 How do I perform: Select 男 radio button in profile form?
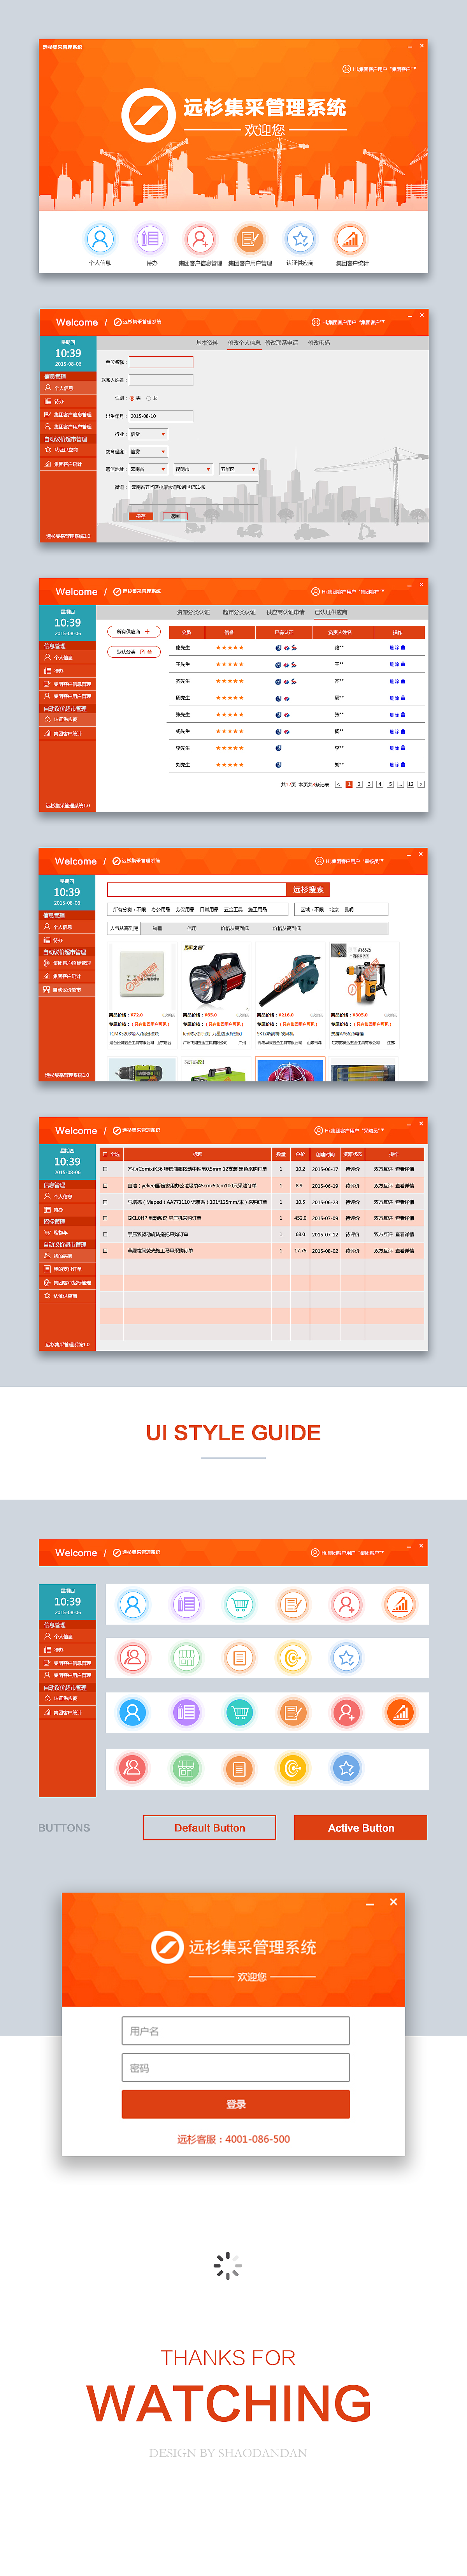132,398
